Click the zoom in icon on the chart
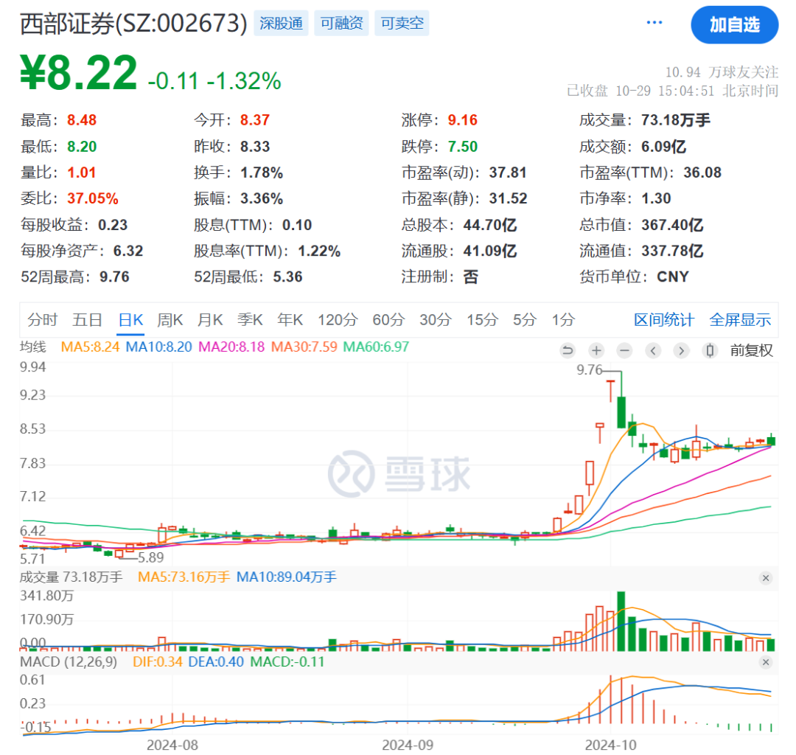 coord(596,351)
